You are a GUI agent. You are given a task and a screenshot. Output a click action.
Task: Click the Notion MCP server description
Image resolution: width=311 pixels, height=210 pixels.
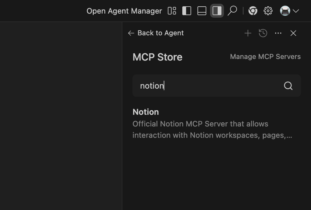212,130
